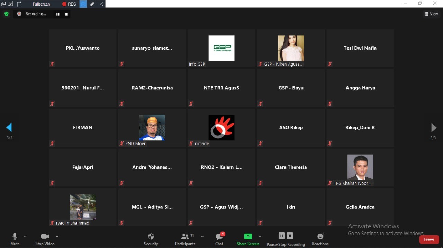Select the MGL - Aditya Si... participant tile
The height and width of the screenshot is (248, 443).
(x=152, y=207)
